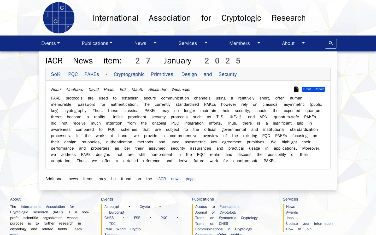Open Jobs link in footer Services
Image resolution: width=376 pixels, height=235 pixels.
click(x=290, y=218)
